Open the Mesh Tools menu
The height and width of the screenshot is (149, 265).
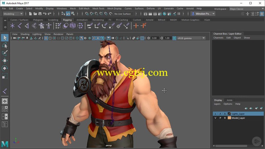coord(98,9)
